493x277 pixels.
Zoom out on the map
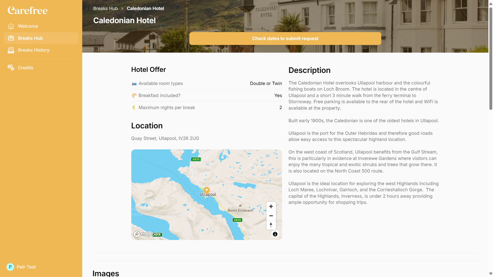click(x=271, y=216)
